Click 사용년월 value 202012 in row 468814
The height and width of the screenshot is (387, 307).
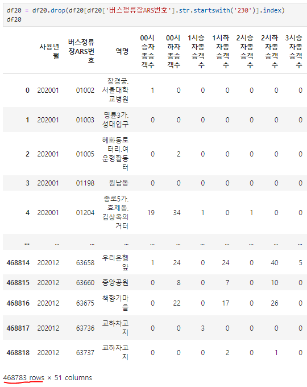pos(48,262)
